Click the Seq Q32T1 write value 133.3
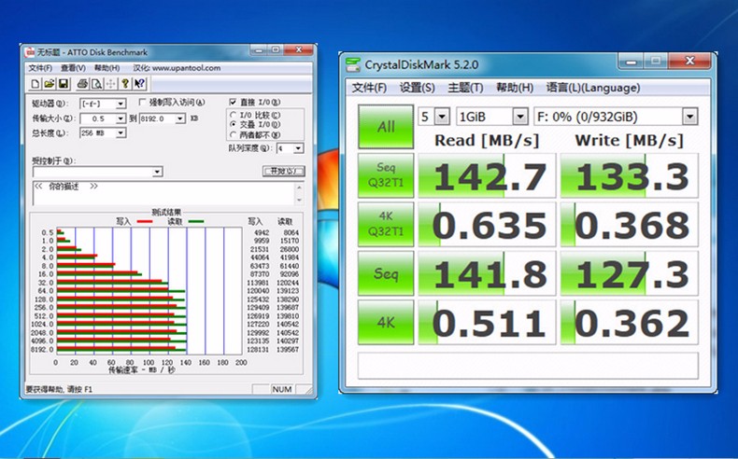 tap(630, 175)
